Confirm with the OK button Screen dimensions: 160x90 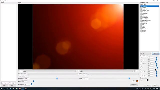tap(147, 86)
